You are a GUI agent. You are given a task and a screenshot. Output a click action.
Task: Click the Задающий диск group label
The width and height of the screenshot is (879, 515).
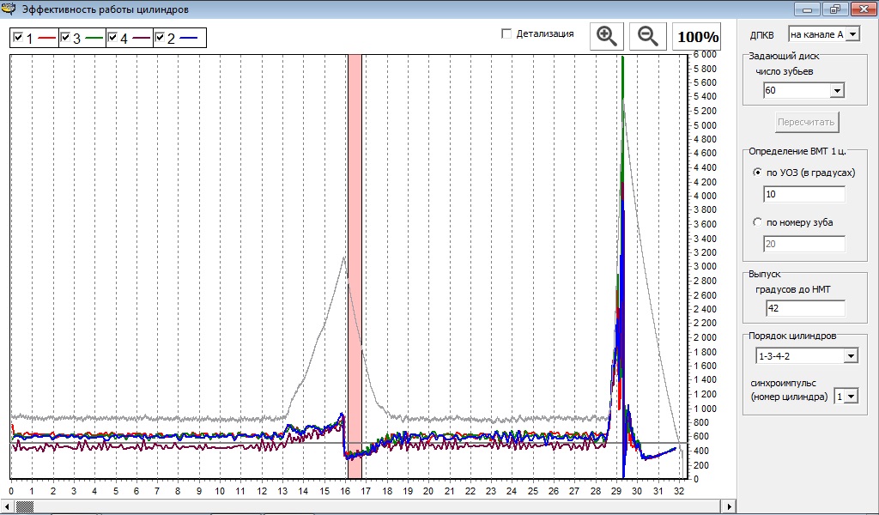(784, 56)
